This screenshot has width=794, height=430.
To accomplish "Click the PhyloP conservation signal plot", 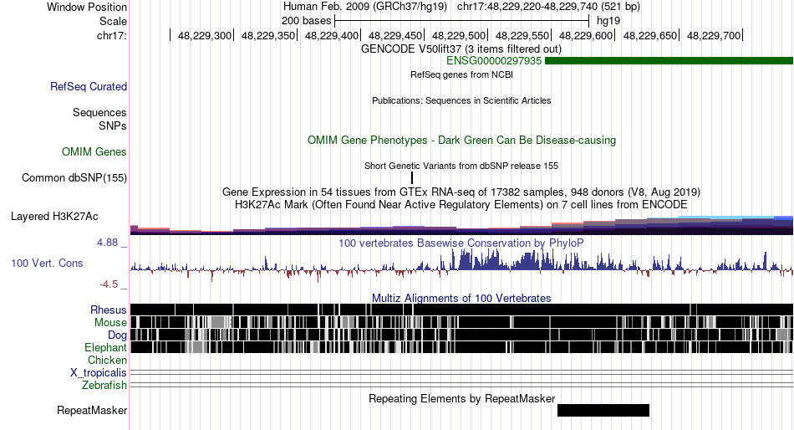I will pyautogui.click(x=462, y=265).
